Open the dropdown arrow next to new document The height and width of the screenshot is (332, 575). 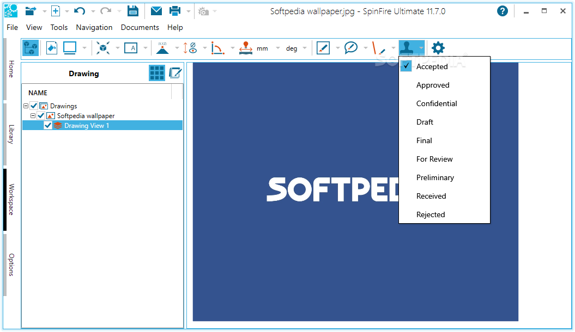[x=66, y=12]
